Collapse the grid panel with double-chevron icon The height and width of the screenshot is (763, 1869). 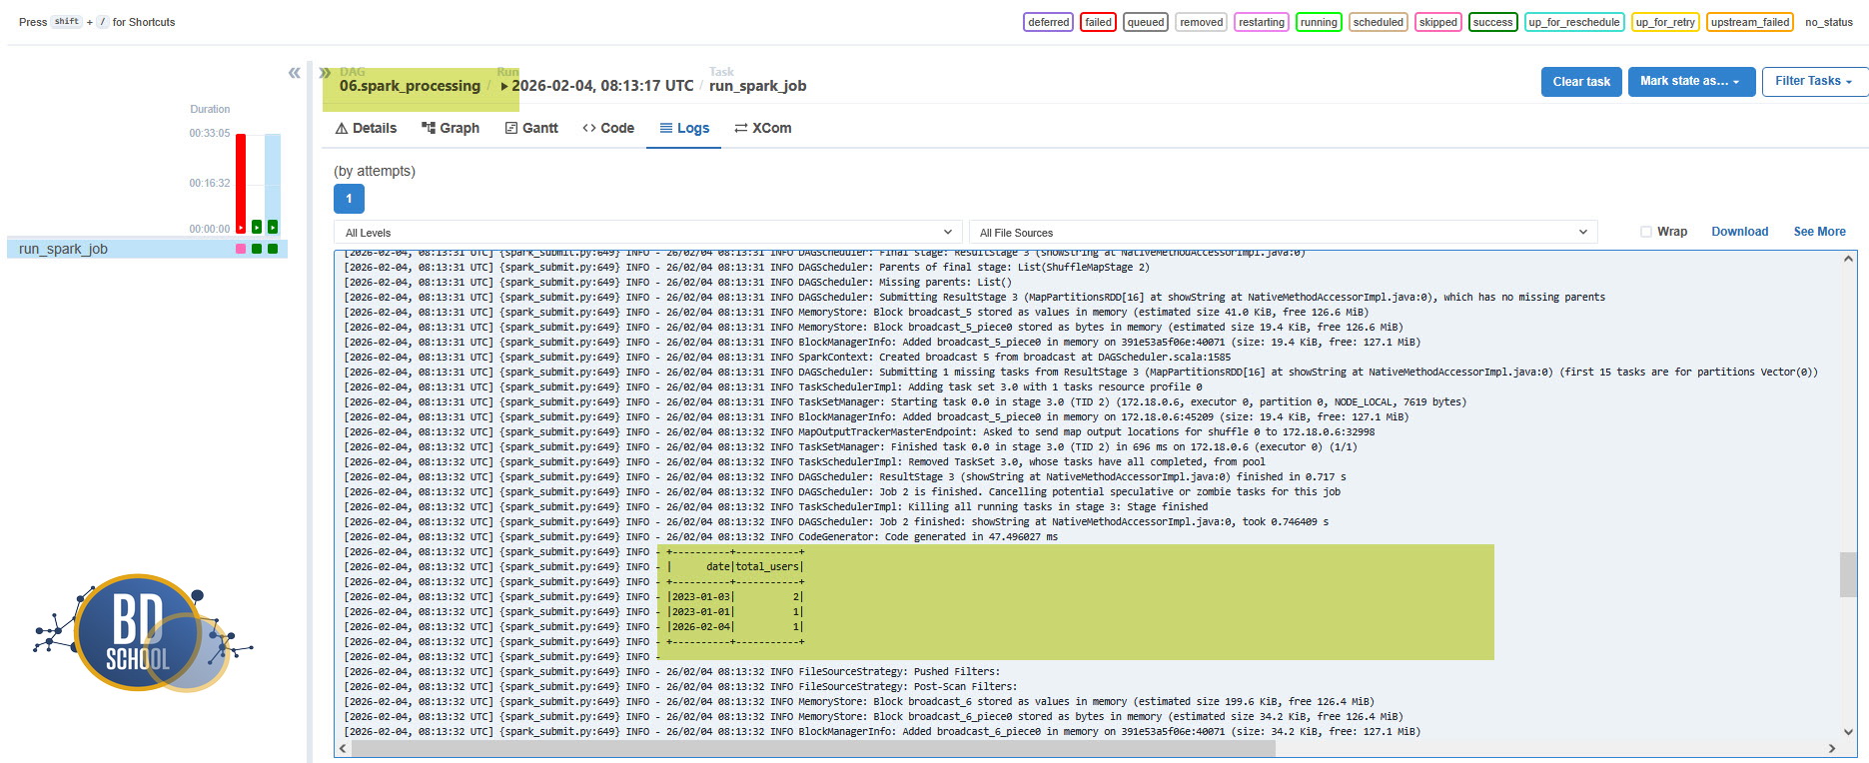pyautogui.click(x=294, y=73)
